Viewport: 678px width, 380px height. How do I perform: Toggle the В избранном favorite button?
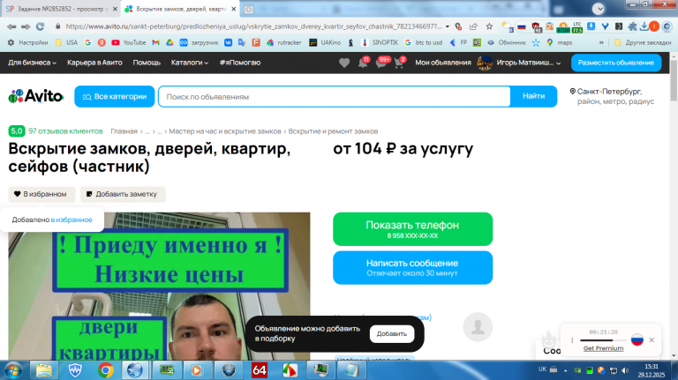(x=41, y=194)
